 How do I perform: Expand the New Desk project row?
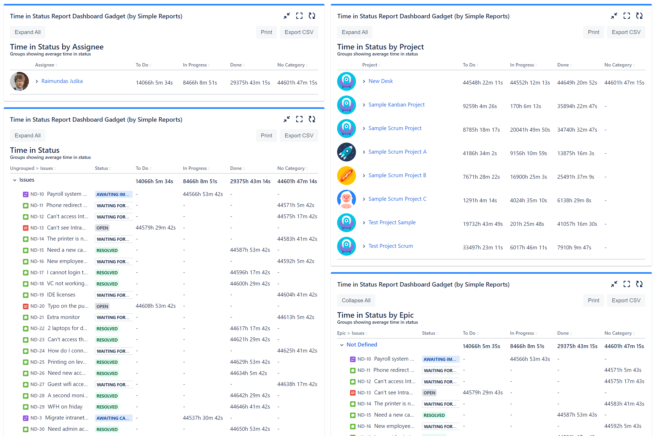pos(364,81)
